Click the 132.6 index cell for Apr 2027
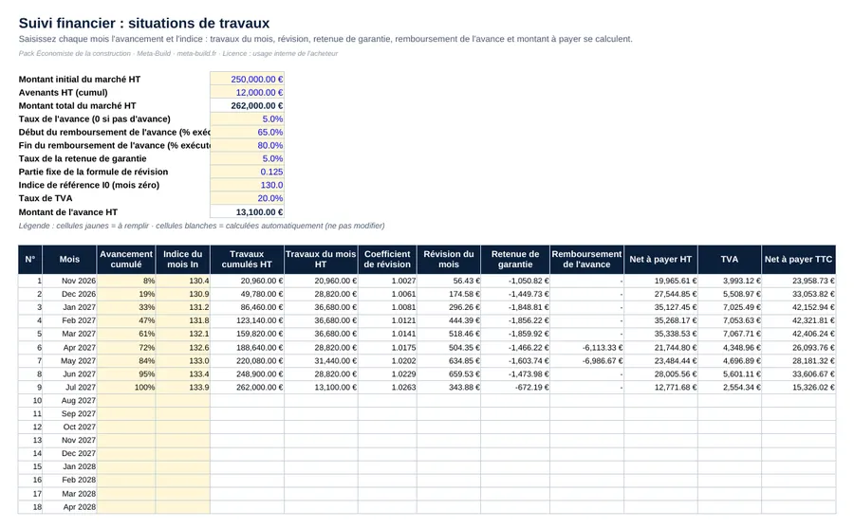The width and height of the screenshot is (854, 528). click(182, 347)
